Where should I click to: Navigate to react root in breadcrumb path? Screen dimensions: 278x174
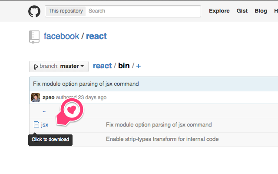[102, 66]
